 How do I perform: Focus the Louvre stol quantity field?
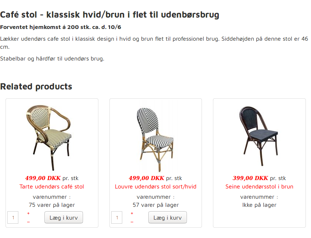pyautogui.click(x=117, y=217)
